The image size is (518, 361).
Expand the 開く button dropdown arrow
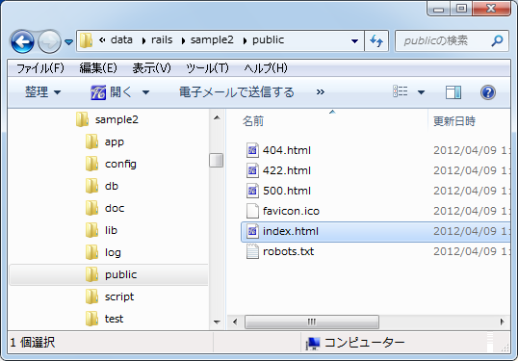(x=145, y=92)
